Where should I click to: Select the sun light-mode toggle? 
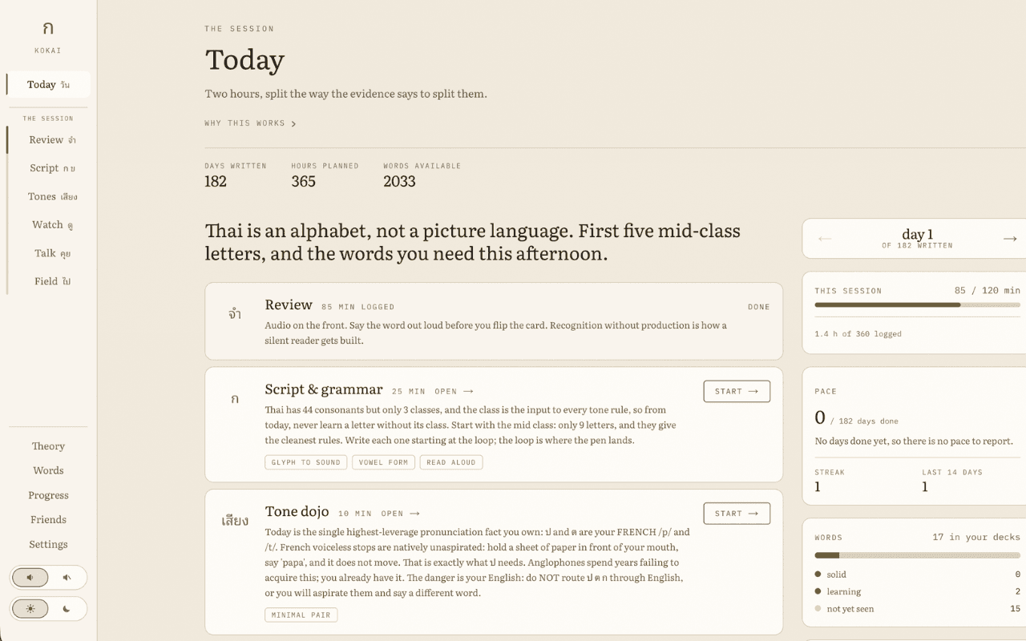tap(30, 609)
